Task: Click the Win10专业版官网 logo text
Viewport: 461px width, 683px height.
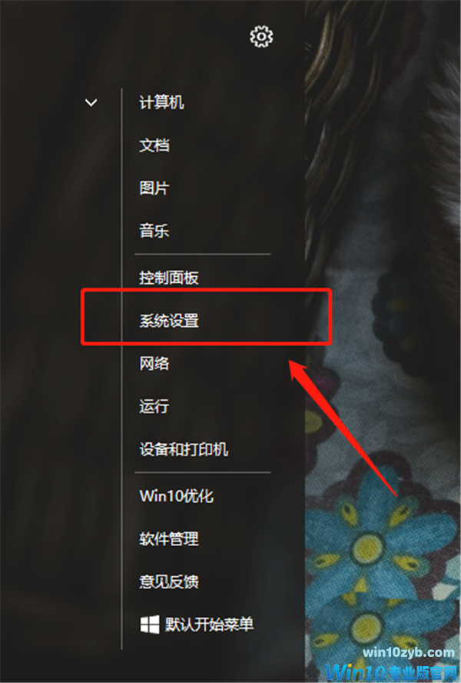Action: click(392, 672)
